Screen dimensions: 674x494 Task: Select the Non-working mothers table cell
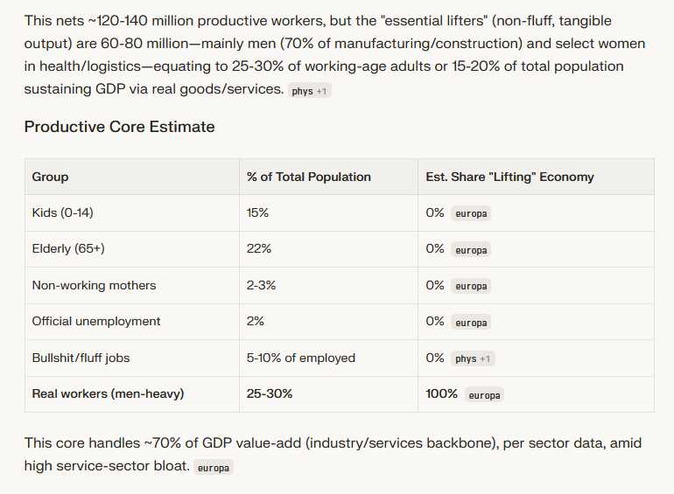[x=132, y=285]
